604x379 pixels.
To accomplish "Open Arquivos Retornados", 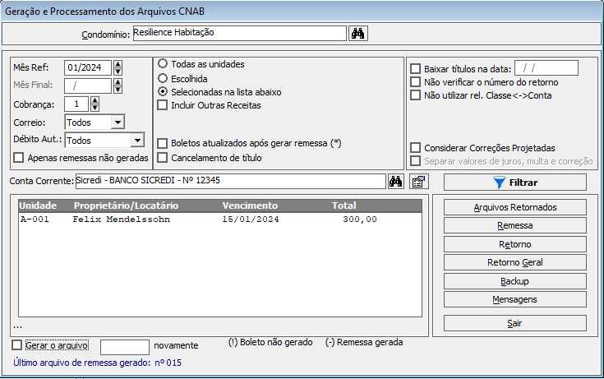I will click(x=515, y=207).
